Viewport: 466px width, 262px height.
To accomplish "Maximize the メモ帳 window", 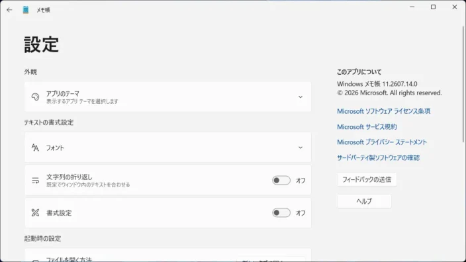I will 434,7.
